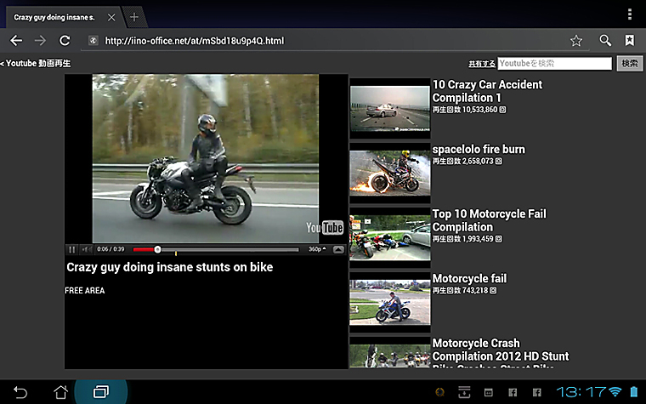The width and height of the screenshot is (646, 404).
Task: Open spacelolo fire burn title link
Action: click(479, 149)
